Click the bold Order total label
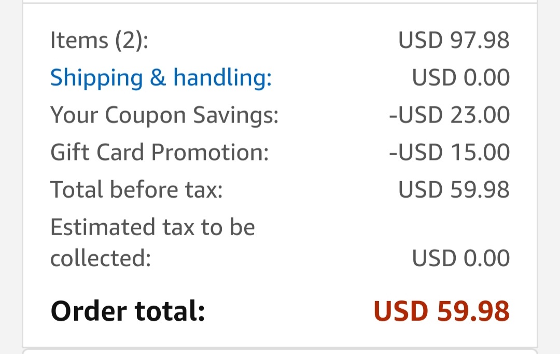560x354 pixels. [x=128, y=311]
